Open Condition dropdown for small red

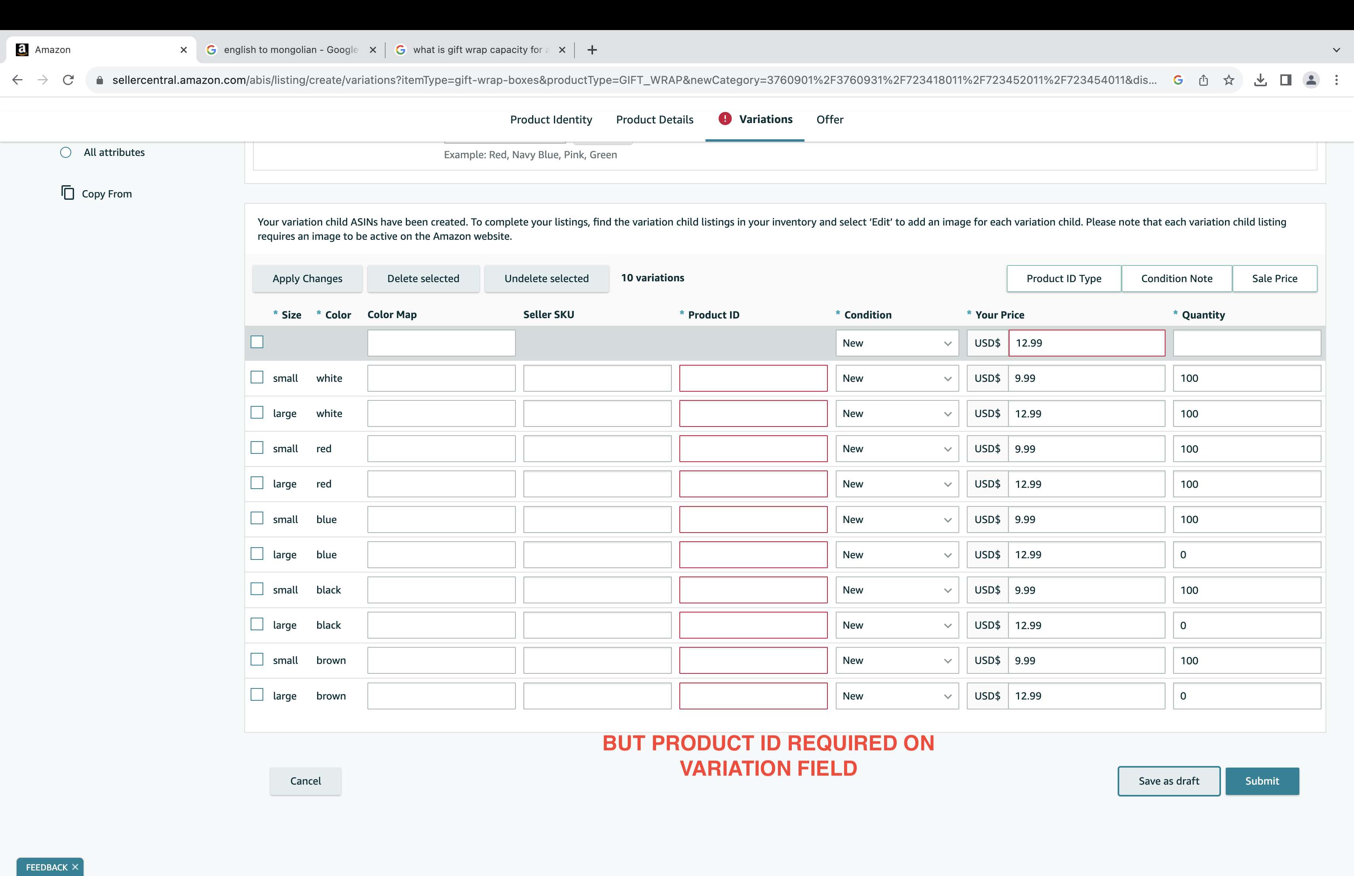[897, 449]
